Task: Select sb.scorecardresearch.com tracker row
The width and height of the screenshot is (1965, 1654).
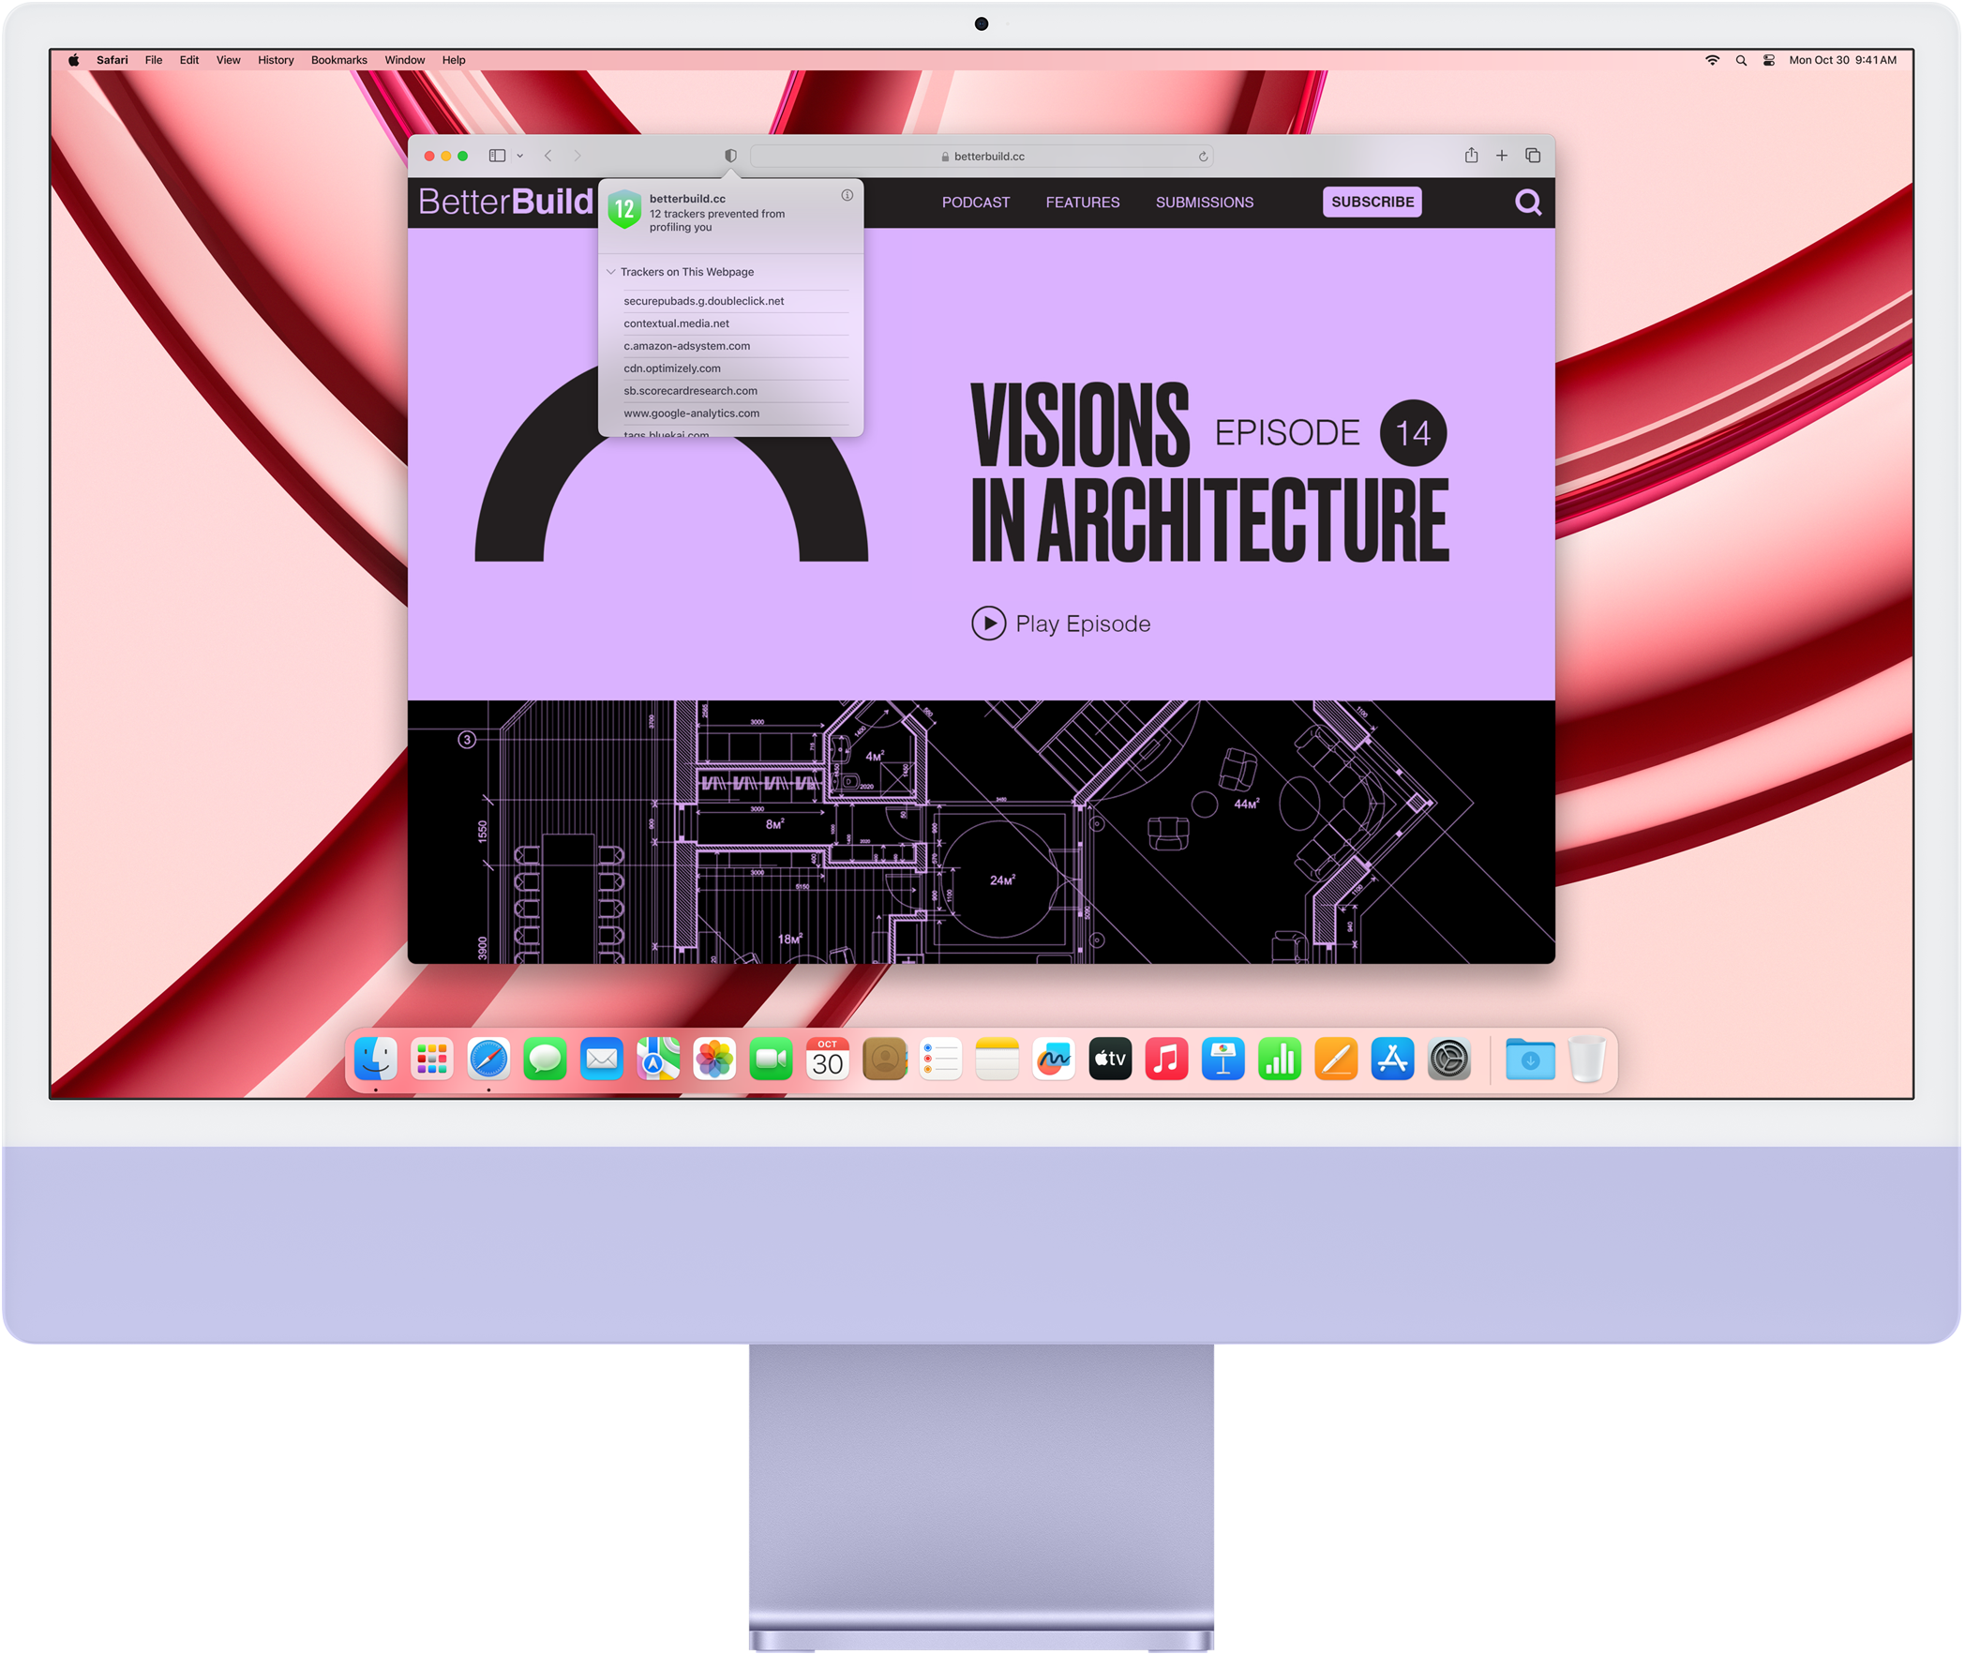Action: (x=736, y=391)
